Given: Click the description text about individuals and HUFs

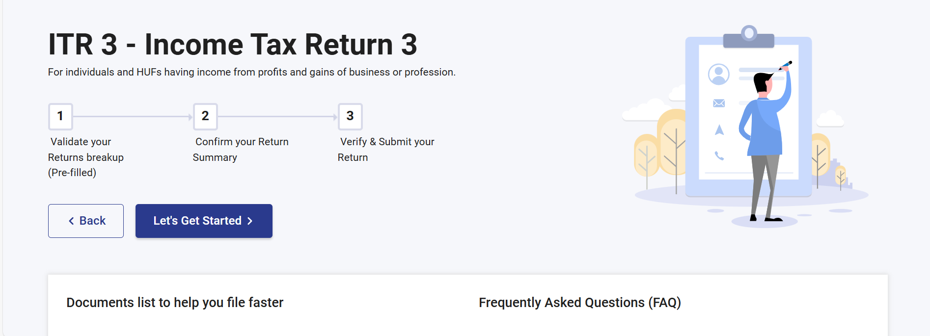Looking at the screenshot, I should click(251, 72).
